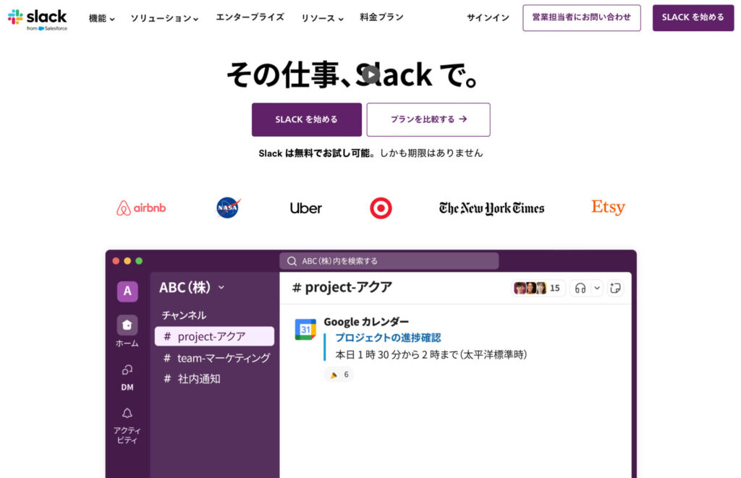Click the サインイン link

pos(488,18)
